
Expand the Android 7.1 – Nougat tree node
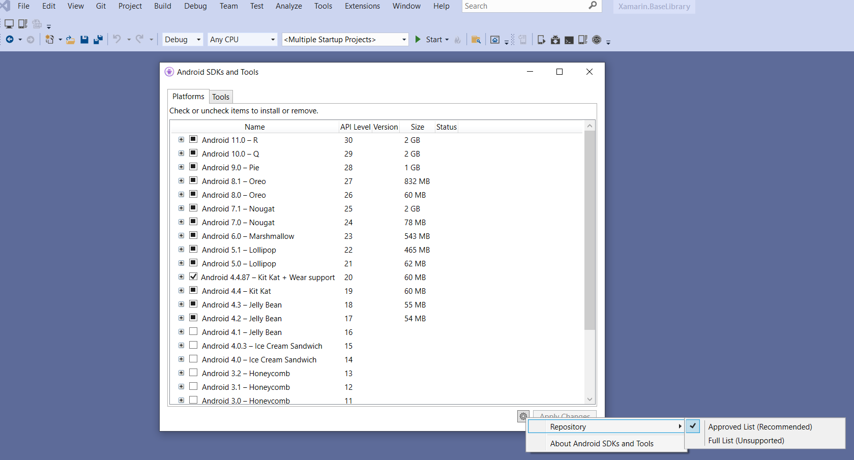pos(181,208)
